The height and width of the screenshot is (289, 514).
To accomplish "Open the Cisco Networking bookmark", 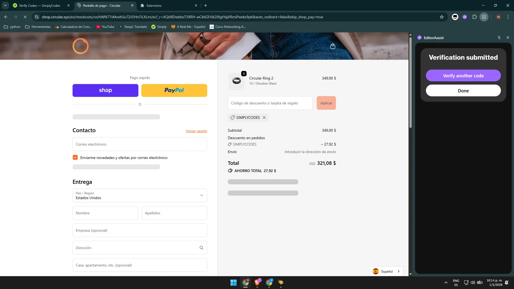I will click(x=228, y=27).
